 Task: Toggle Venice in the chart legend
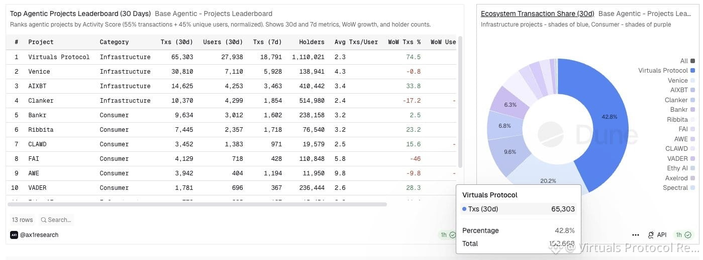(x=681, y=80)
